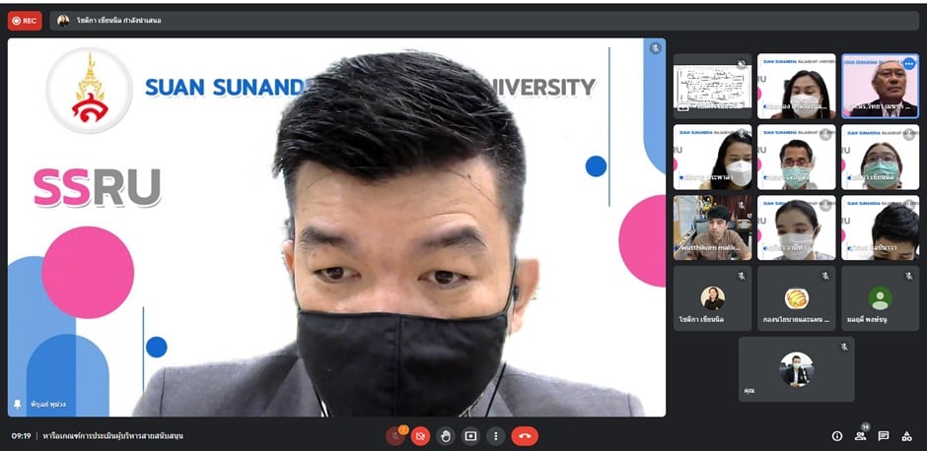
Task: Toggle the microphone mute button
Action: (x=395, y=436)
